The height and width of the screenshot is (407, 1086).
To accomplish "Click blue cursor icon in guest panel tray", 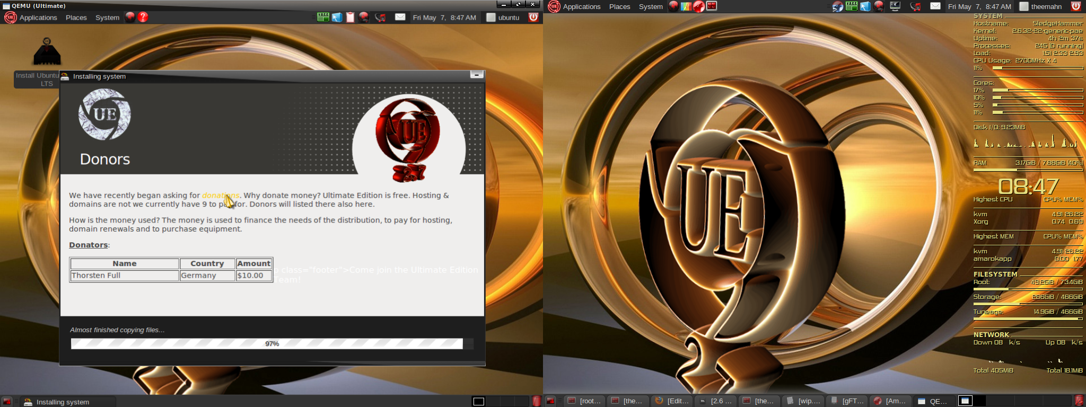I will pyautogui.click(x=337, y=17).
